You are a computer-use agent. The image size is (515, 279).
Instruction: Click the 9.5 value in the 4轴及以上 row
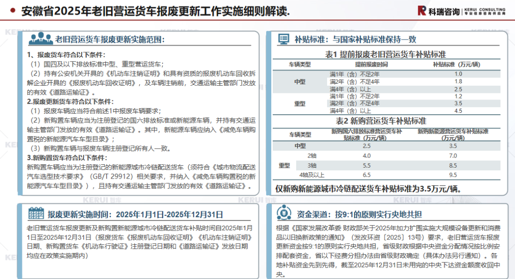pyautogui.click(x=453, y=175)
